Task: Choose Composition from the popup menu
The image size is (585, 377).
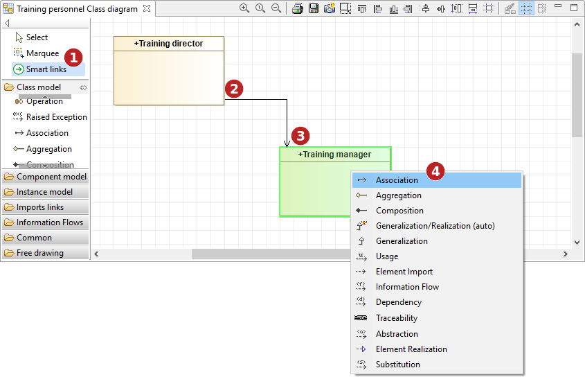Action: click(437, 211)
